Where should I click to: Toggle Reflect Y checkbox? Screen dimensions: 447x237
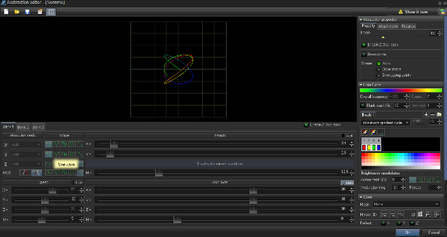(399, 223)
